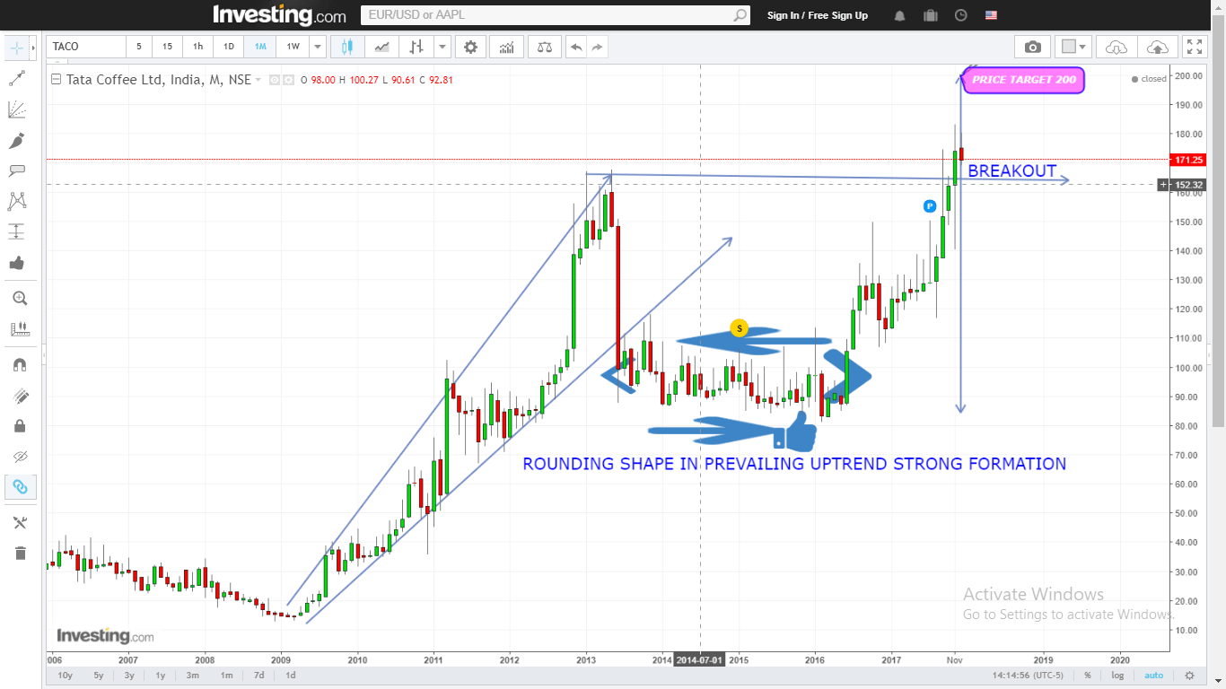Image resolution: width=1226 pixels, height=689 pixels.
Task: Select the 1h interval
Action: 198,47
